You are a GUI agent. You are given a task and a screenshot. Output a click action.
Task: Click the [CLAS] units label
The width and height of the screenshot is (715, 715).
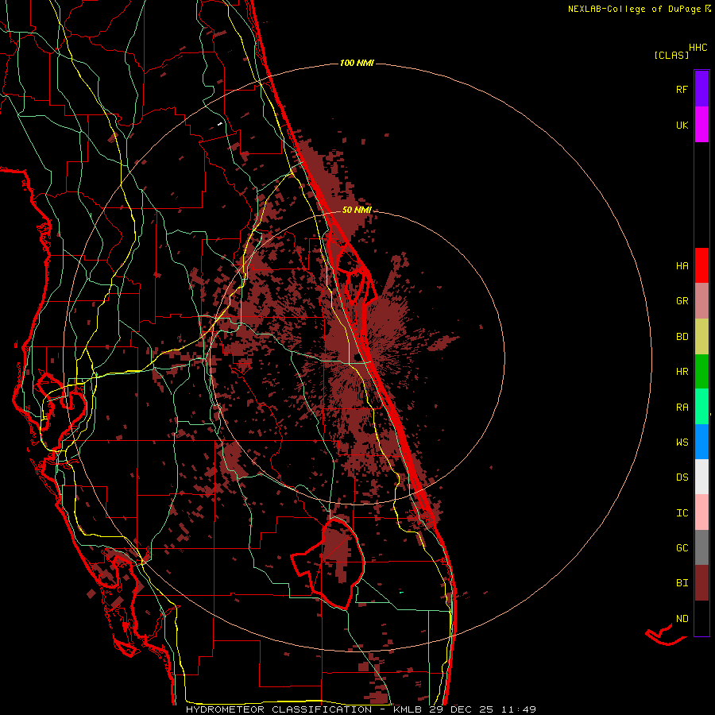pos(671,55)
